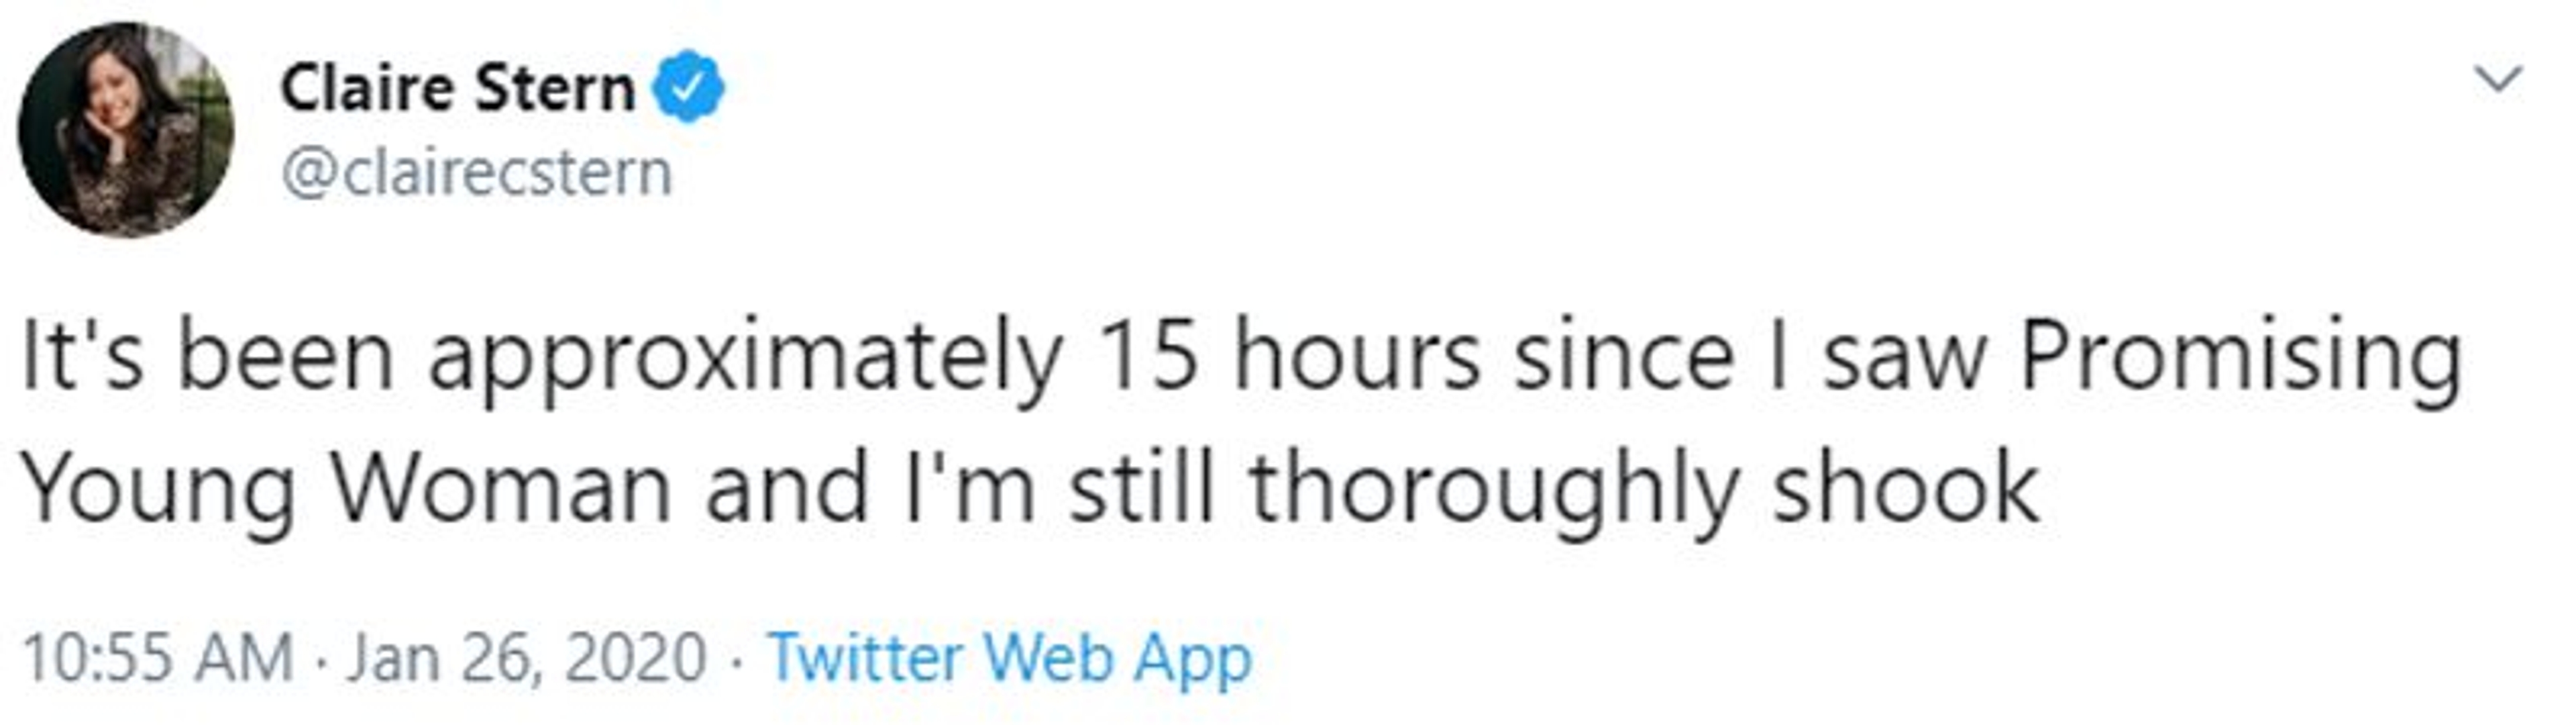The width and height of the screenshot is (2576, 725).
Task: Click the @clairecstern handle
Action: click(x=477, y=175)
